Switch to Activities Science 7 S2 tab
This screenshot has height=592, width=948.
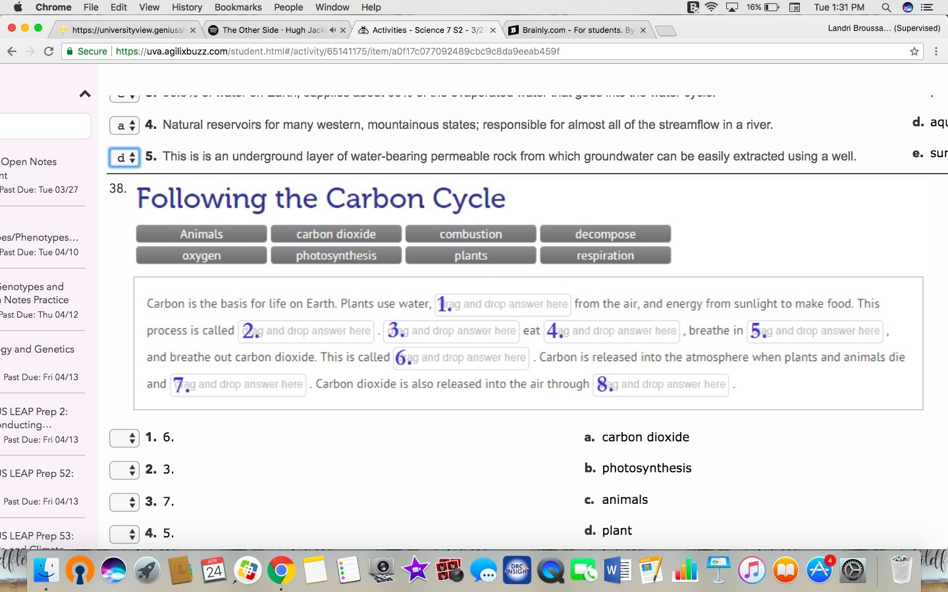(429, 30)
